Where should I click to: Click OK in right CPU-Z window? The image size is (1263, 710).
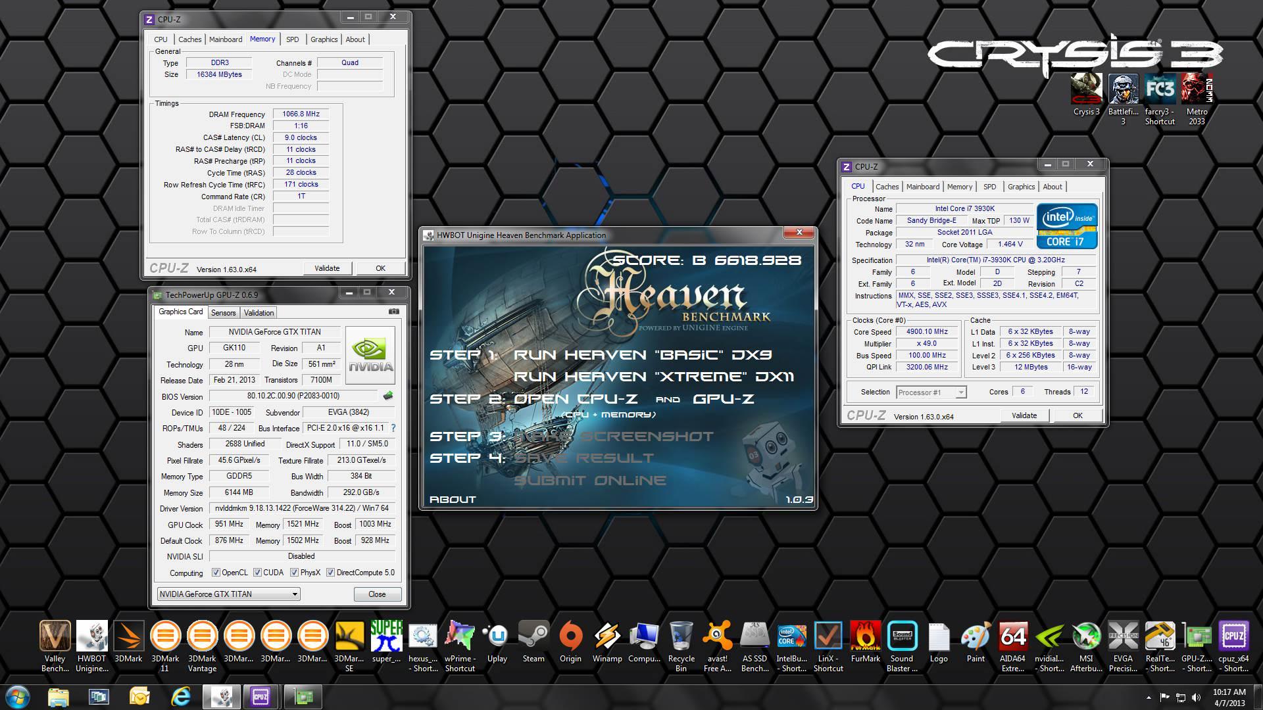(1077, 415)
